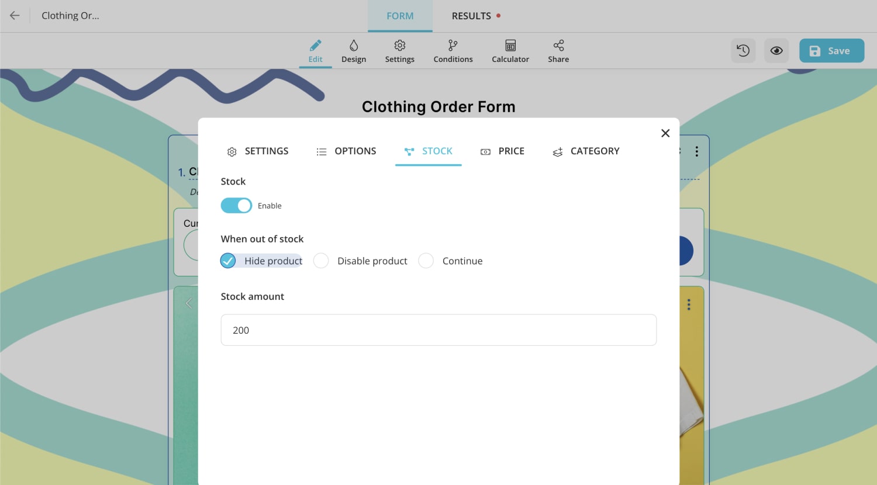Preview the form with the eye icon

(776, 50)
